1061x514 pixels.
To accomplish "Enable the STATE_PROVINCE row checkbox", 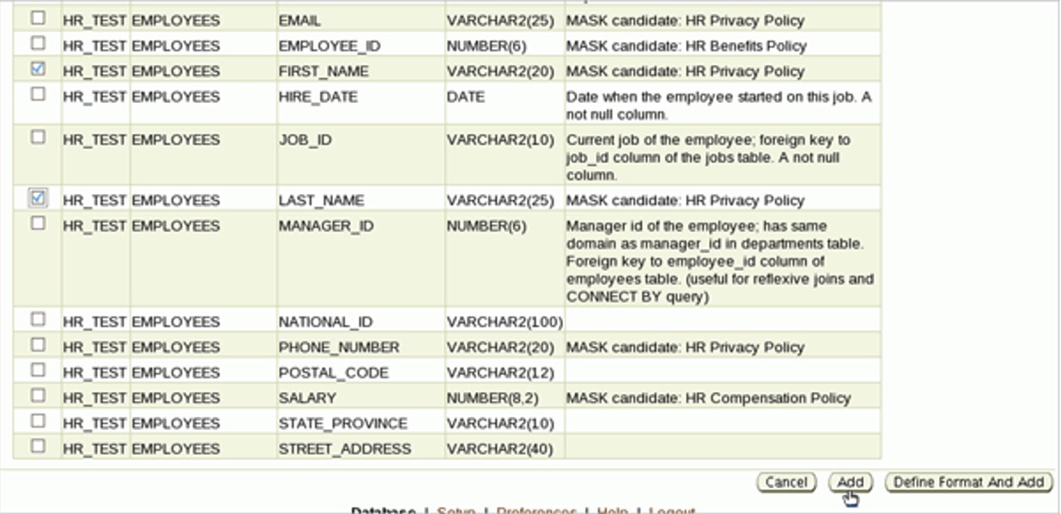I will [x=38, y=421].
